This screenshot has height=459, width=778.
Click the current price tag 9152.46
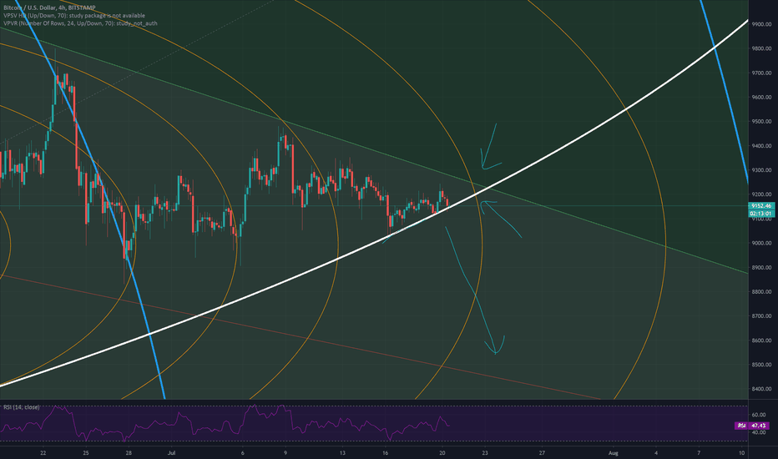tap(761, 206)
